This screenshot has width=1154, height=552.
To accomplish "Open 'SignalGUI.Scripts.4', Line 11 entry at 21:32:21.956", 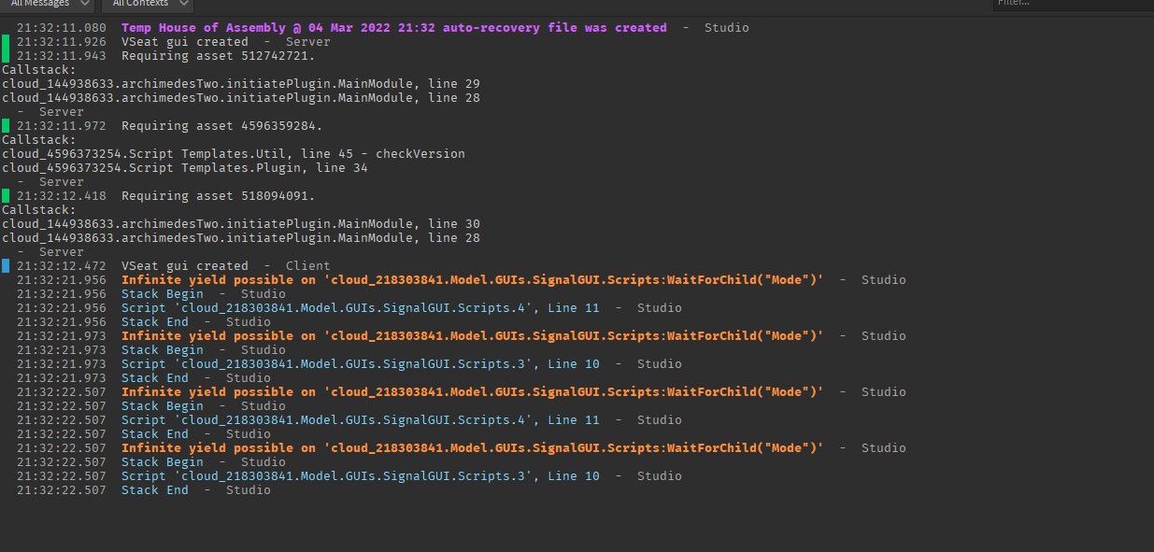I will pos(361,308).
